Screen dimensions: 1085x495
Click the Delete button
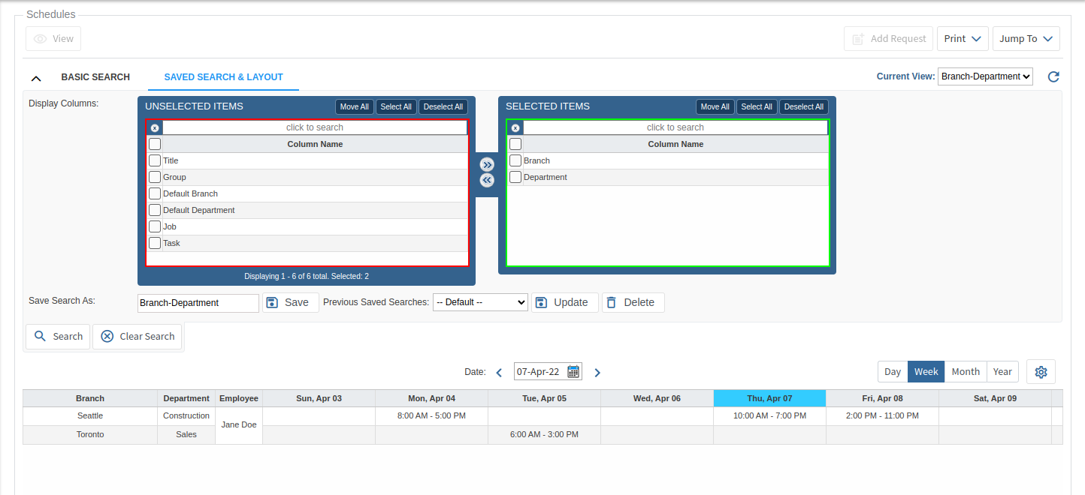(x=633, y=302)
